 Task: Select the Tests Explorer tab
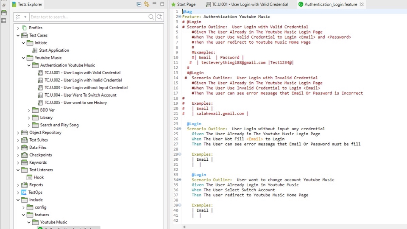pyautogui.click(x=27, y=4)
